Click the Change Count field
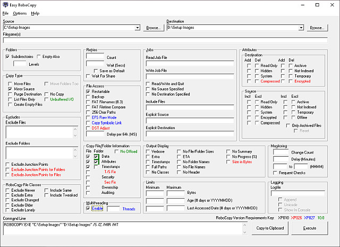This screenshot has width=340, height=247. [x=281, y=152]
